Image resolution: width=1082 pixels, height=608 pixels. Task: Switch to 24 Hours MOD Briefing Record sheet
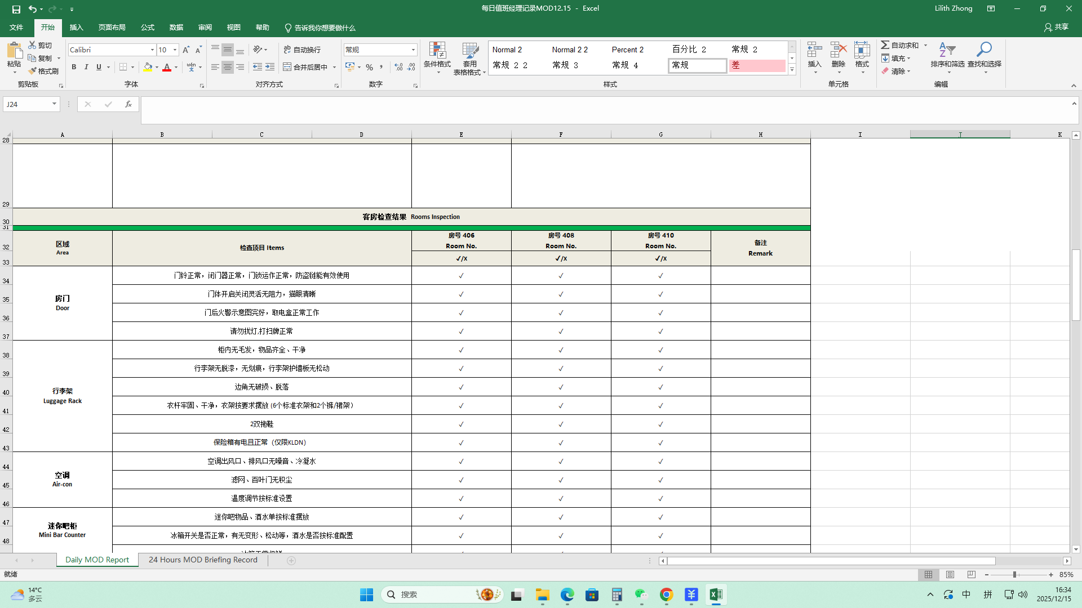203,560
